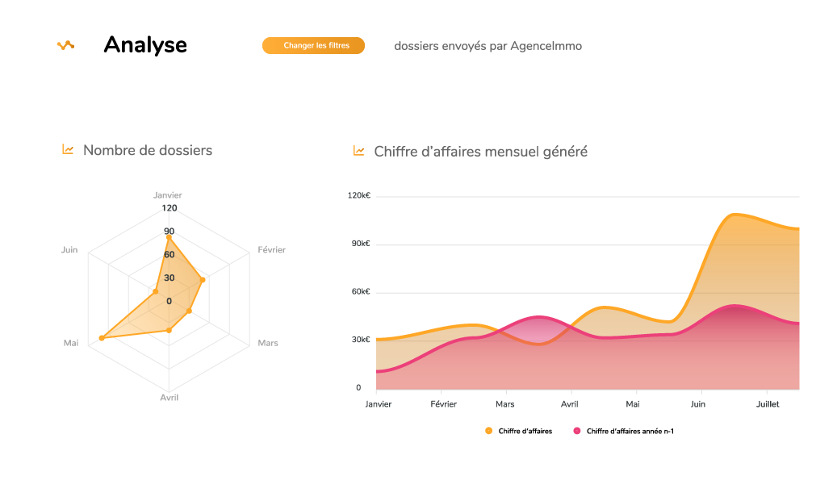Screen dimensions: 837x497
Task: Select the Mai data point on the radar chart
Action: click(x=102, y=338)
